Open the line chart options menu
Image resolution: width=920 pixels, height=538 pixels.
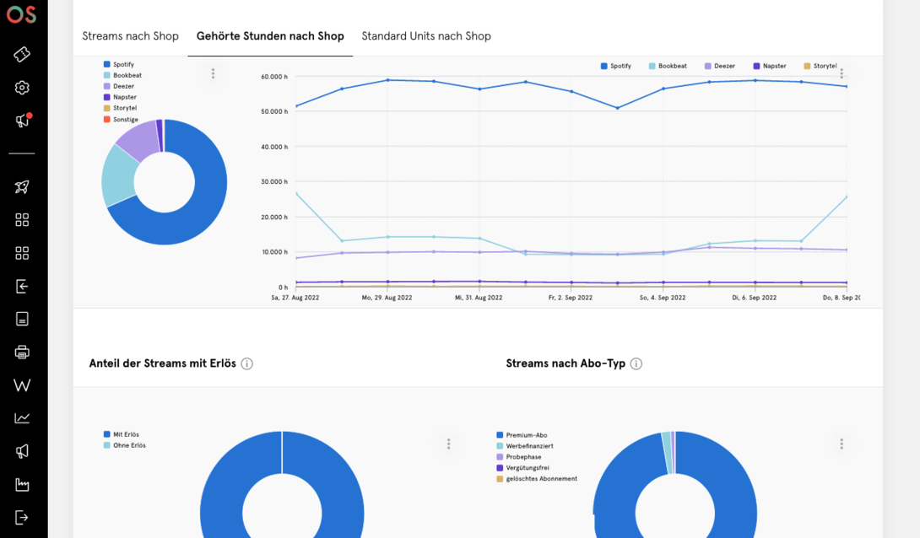tap(842, 73)
